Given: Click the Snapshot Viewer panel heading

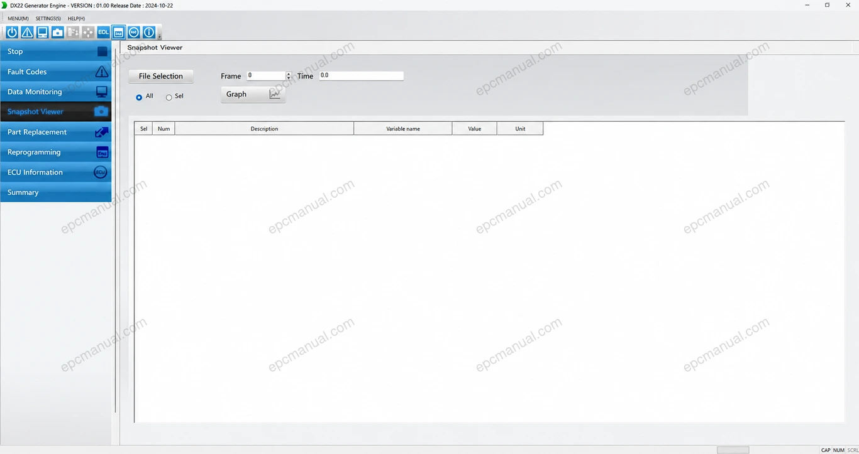Looking at the screenshot, I should (155, 48).
